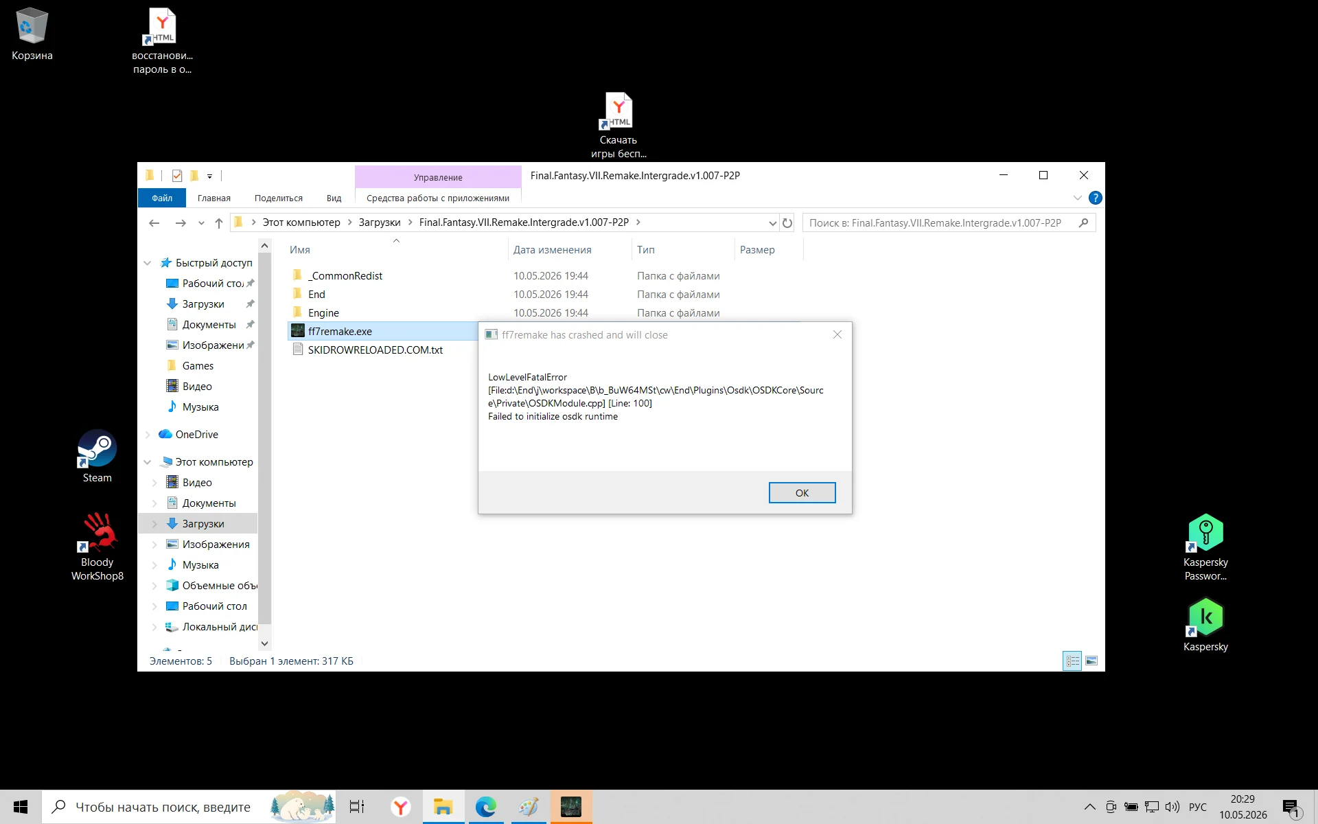
Task: Open Yandex Browser from the taskbar
Action: coord(401,807)
